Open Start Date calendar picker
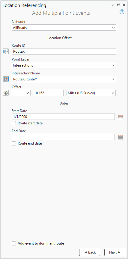The image size is (128, 259). tap(121, 117)
